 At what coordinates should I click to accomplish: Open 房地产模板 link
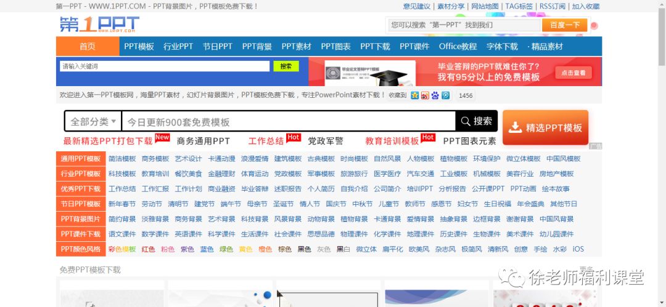tap(556, 174)
